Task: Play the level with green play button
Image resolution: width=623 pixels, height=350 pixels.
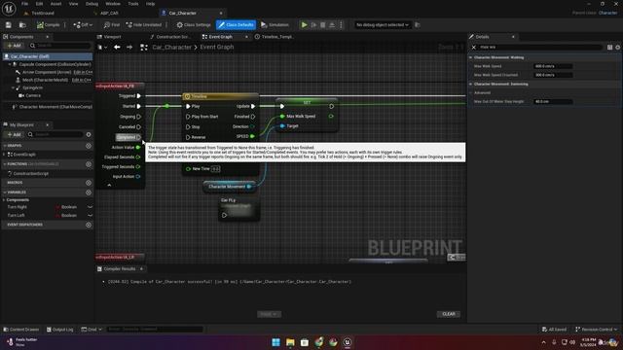Action: (x=305, y=25)
